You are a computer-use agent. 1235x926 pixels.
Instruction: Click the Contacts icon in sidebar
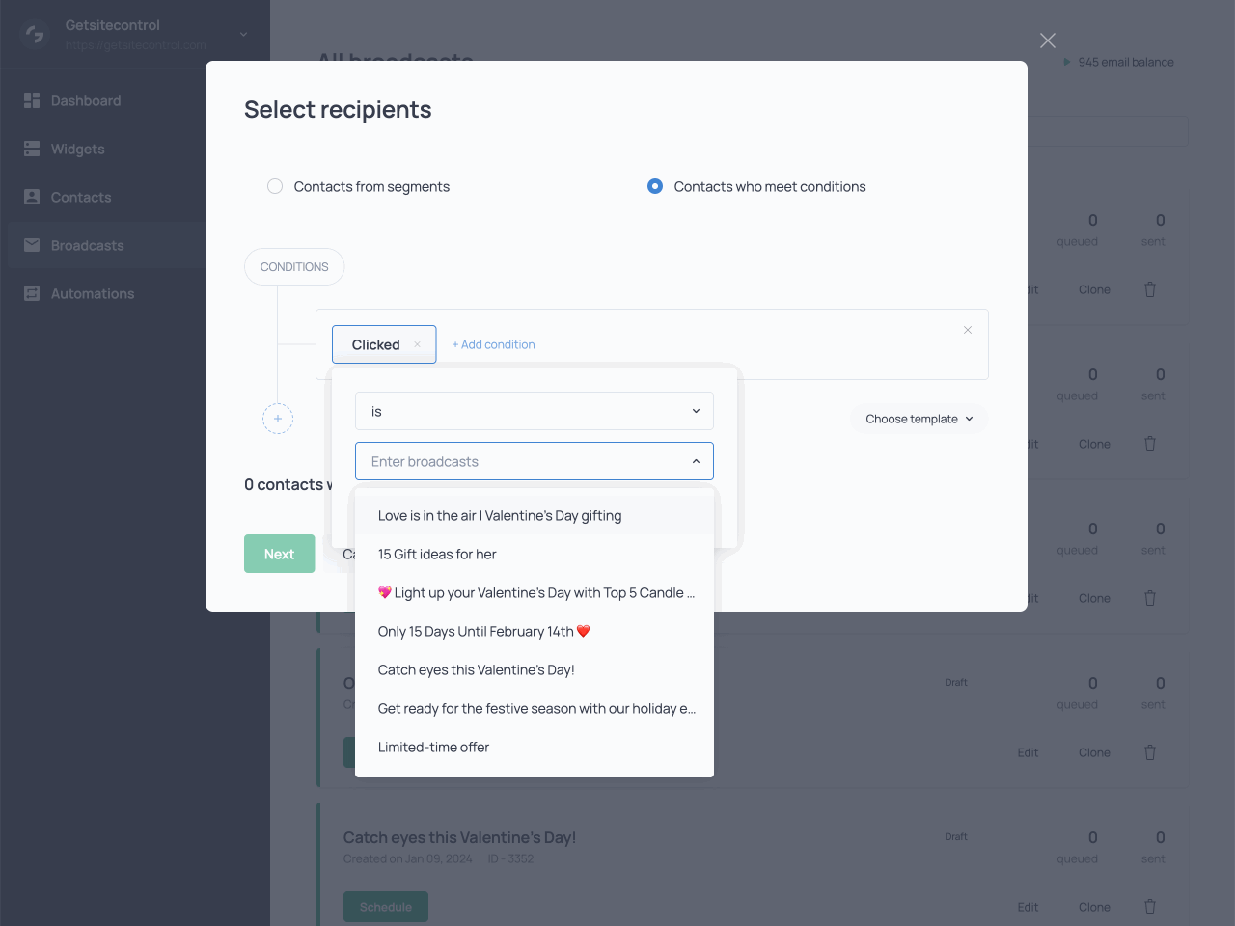(32, 197)
